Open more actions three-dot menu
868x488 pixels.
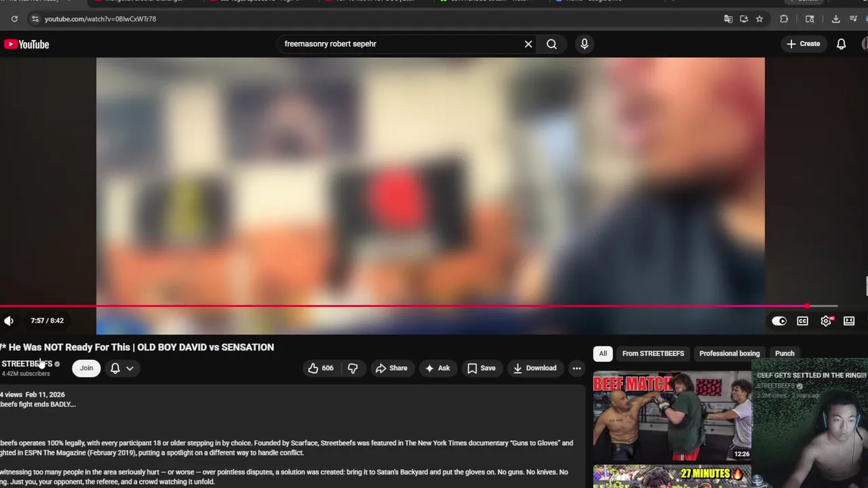[576, 368]
